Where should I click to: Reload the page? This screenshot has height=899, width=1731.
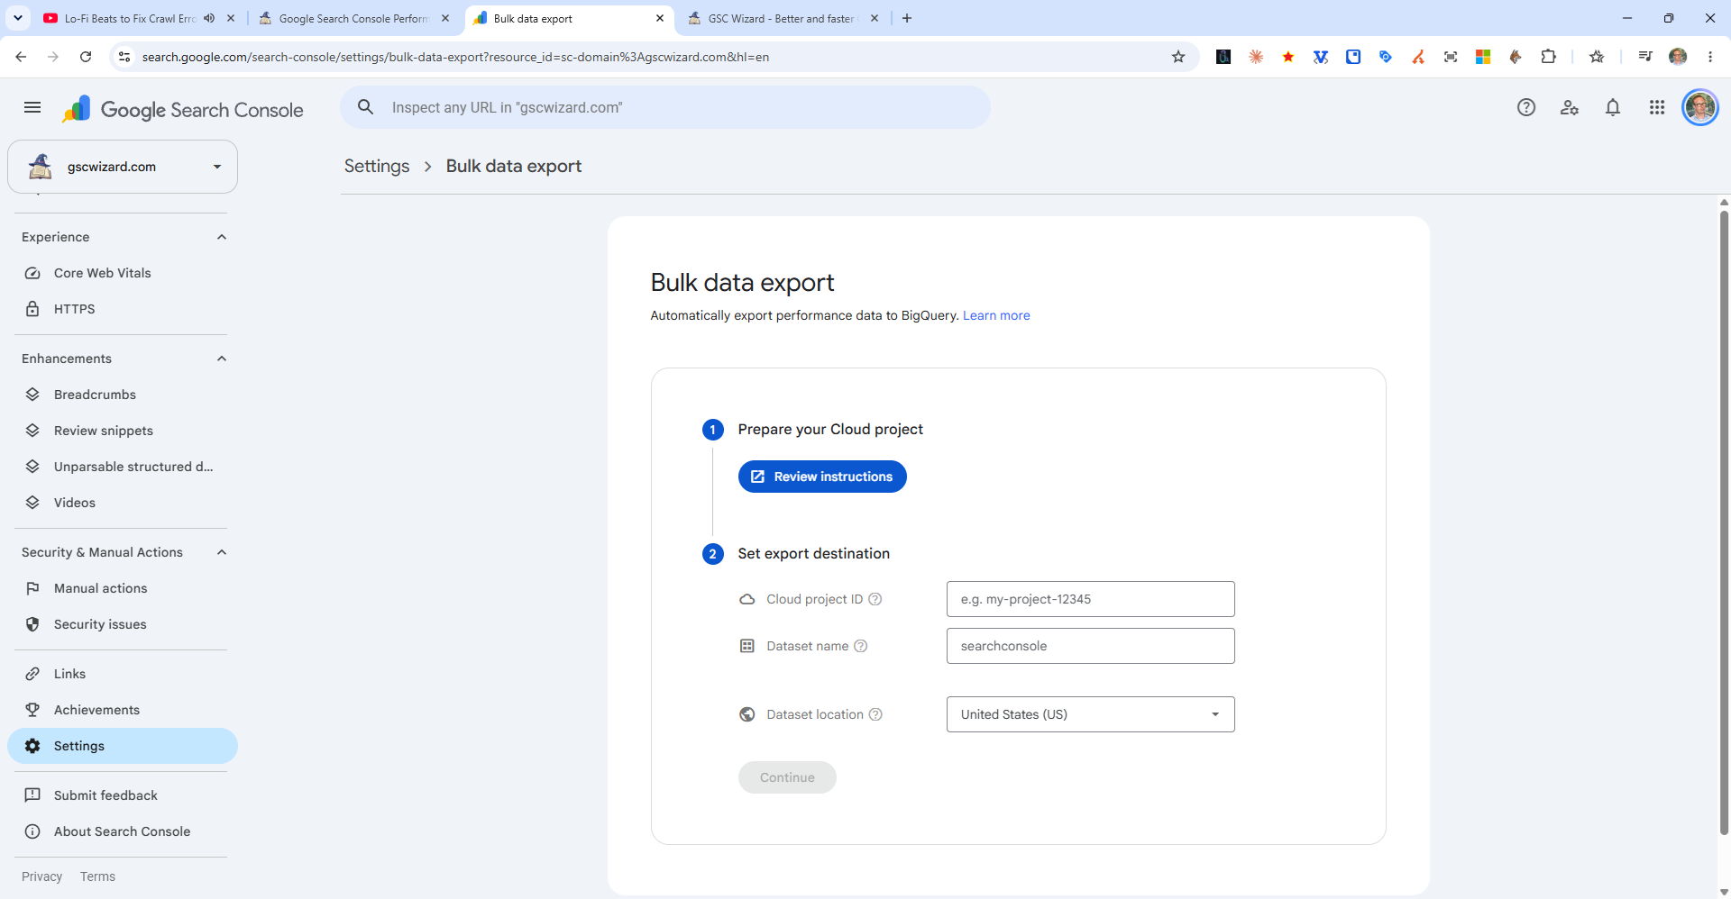(86, 57)
